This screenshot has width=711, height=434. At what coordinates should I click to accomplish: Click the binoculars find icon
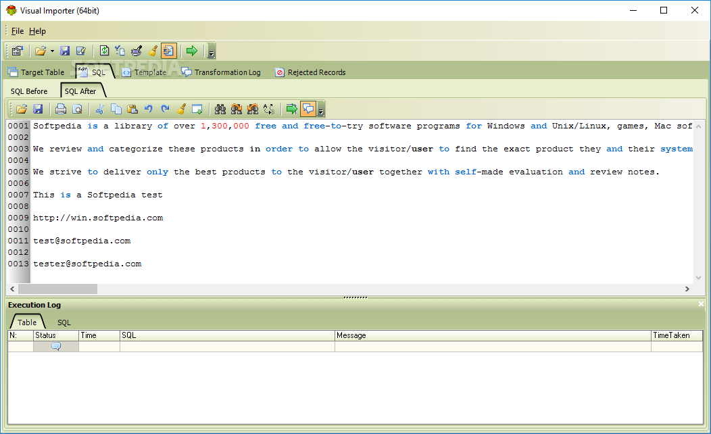point(220,109)
